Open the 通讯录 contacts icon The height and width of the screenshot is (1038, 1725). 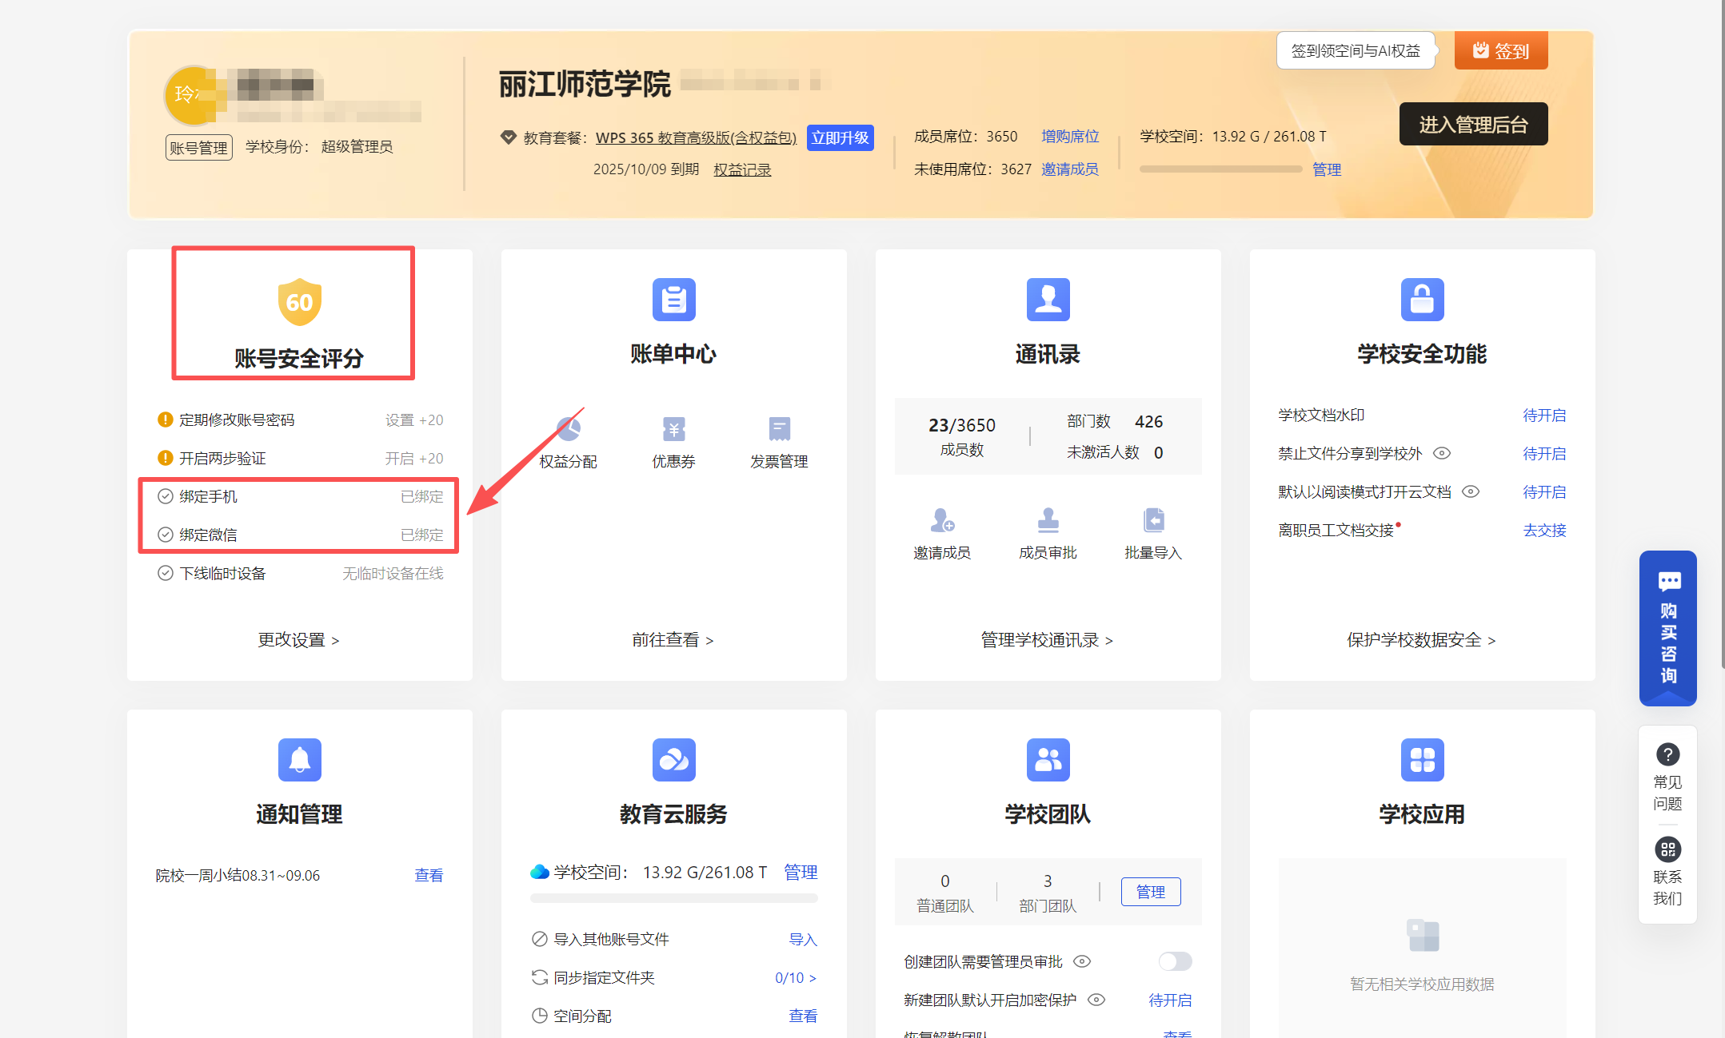1048,300
